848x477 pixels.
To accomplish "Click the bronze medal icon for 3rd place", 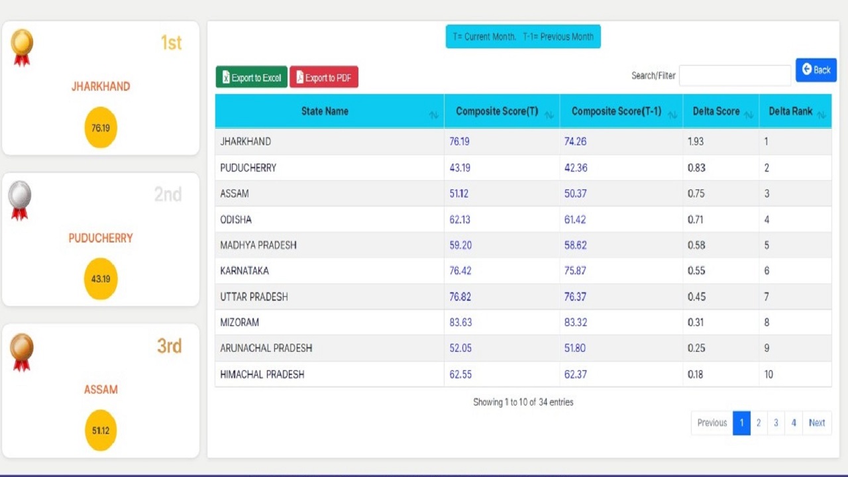I will [22, 350].
